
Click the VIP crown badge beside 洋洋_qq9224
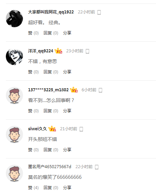[58, 51]
